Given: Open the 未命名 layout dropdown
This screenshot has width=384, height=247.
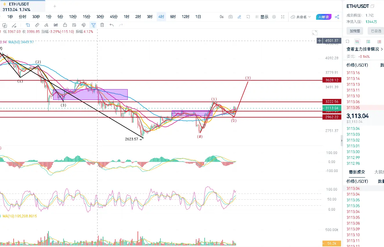Looking at the screenshot, I should click(x=301, y=17).
